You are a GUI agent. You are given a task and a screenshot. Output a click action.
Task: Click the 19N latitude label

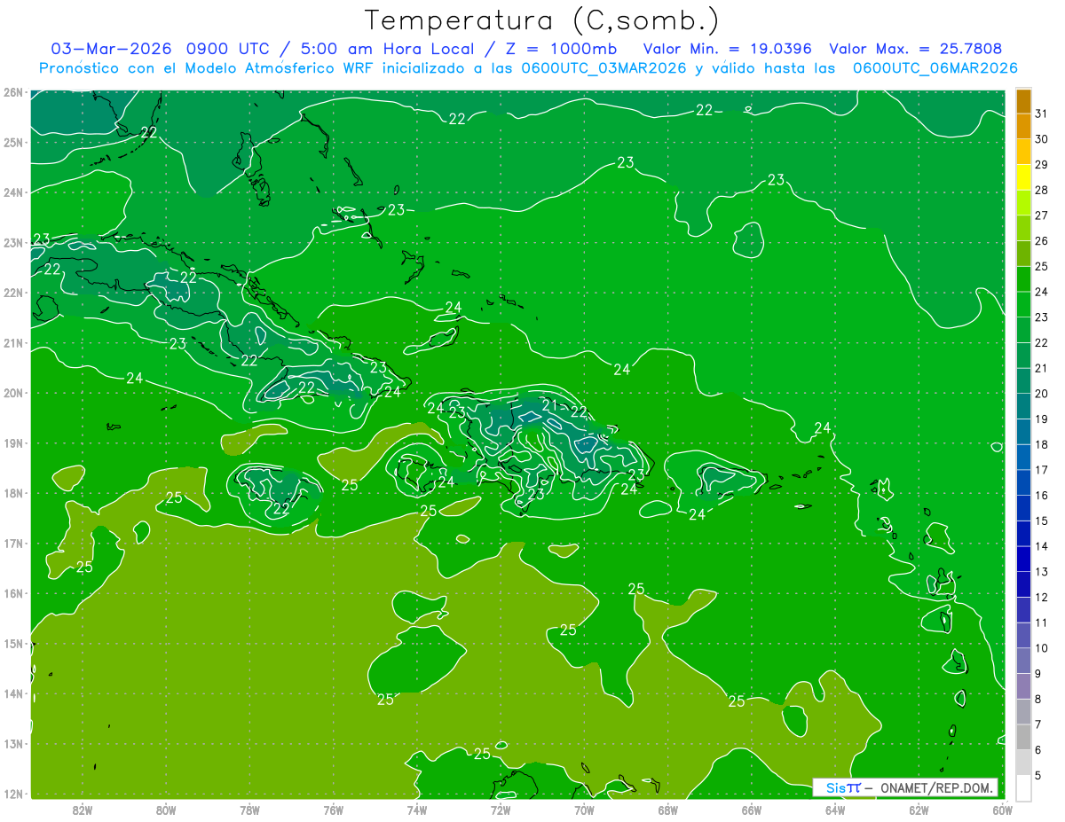pyautogui.click(x=13, y=443)
